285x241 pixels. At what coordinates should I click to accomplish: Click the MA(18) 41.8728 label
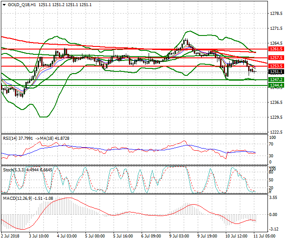(x=55, y=138)
